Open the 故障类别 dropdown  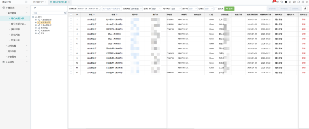(x=136, y=9)
